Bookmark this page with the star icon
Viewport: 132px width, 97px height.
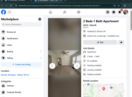pos(119,6)
